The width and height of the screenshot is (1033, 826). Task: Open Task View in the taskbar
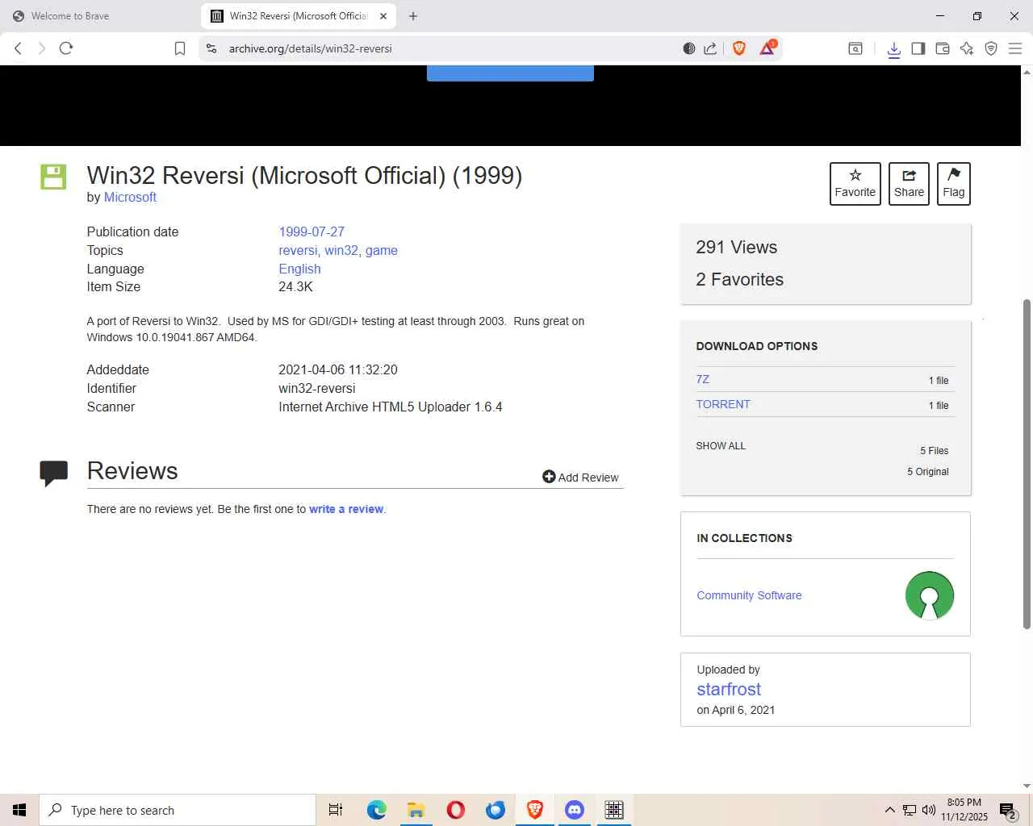point(336,810)
